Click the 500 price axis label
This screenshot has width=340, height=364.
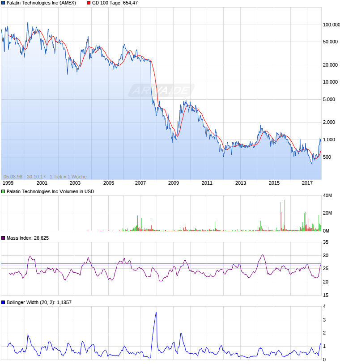tap(327, 157)
